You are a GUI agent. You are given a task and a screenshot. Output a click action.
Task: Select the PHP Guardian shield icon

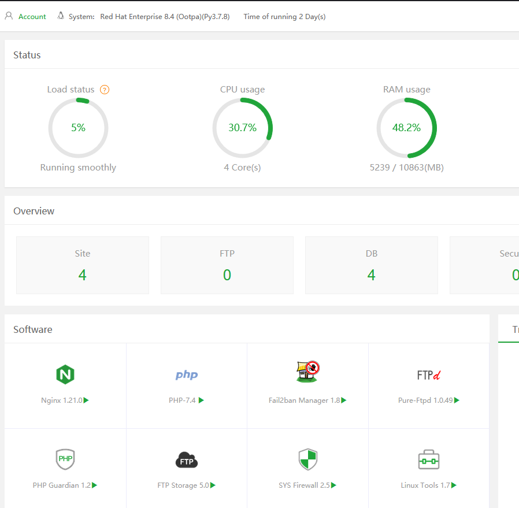coord(65,459)
